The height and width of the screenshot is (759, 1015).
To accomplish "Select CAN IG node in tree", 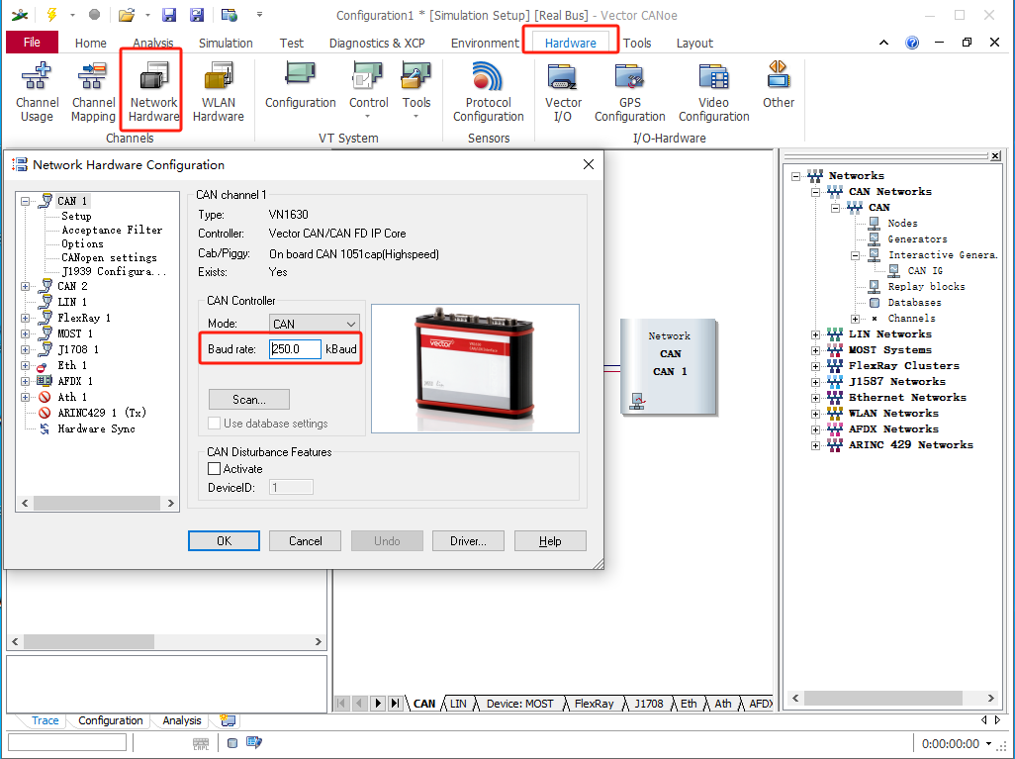I will coord(925,271).
